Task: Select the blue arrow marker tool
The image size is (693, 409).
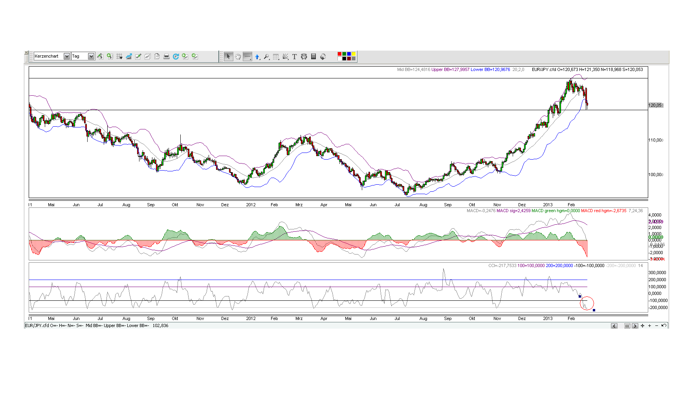Action: [257, 56]
